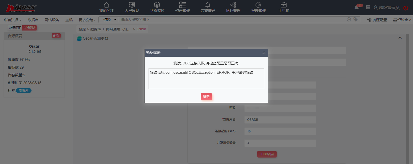
Task: Click the 数据库名 field containing OSRDB
Action: 280,120
